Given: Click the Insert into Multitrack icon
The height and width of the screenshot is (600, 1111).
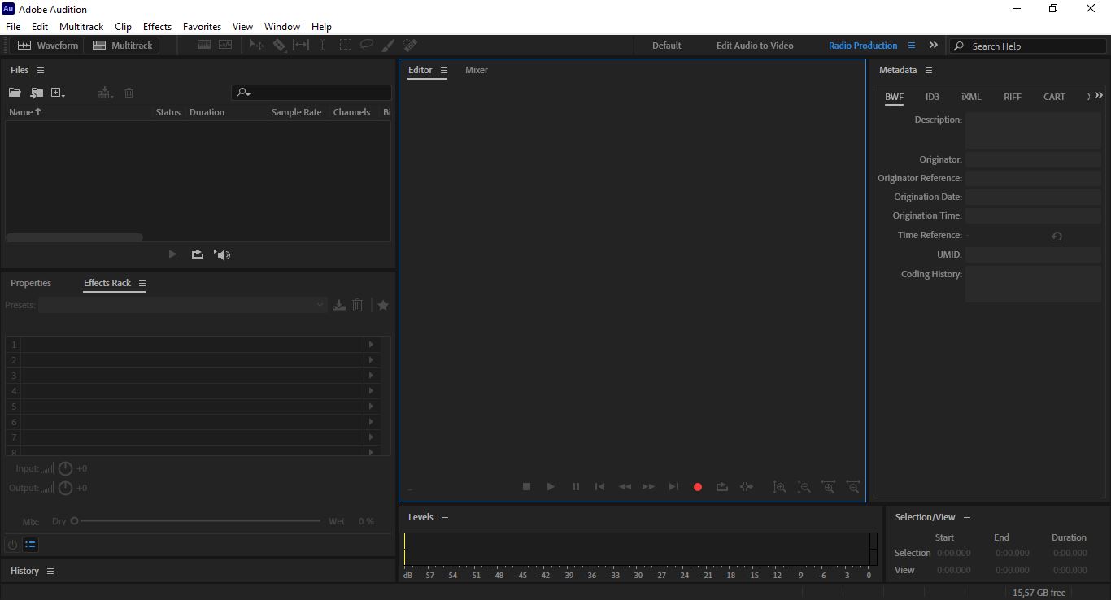Looking at the screenshot, I should (104, 93).
